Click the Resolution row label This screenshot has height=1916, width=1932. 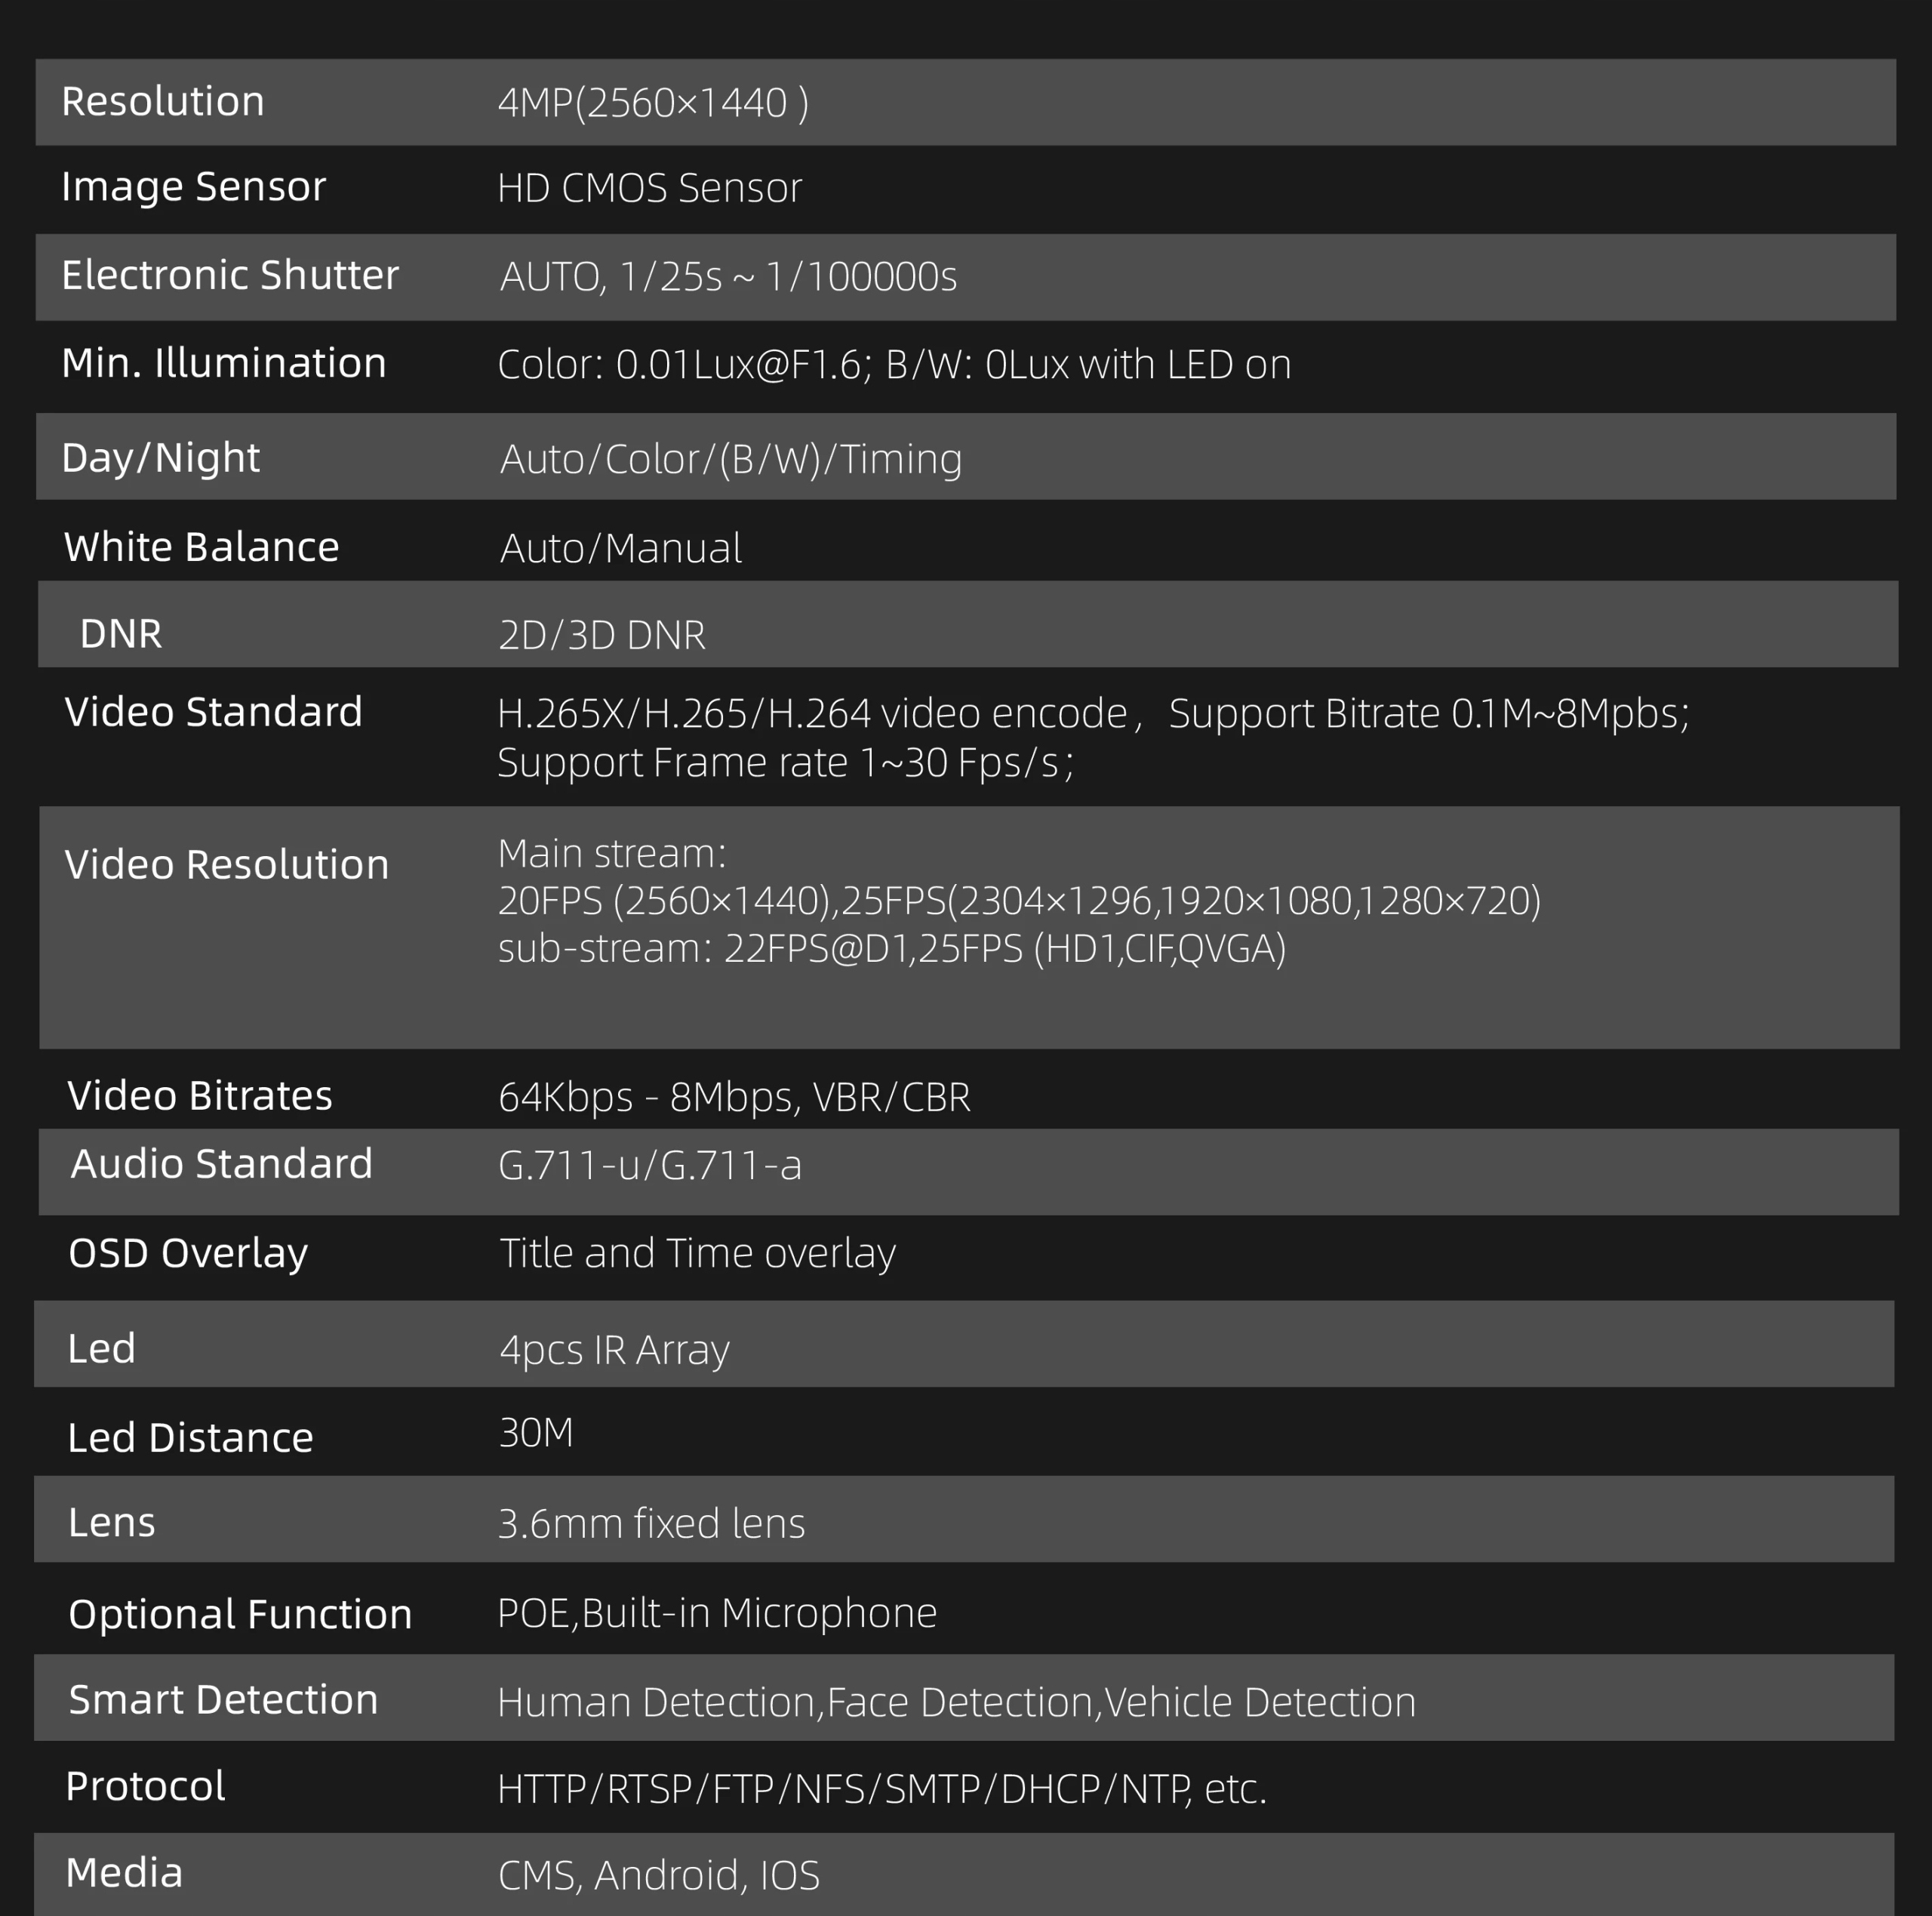pyautogui.click(x=163, y=102)
